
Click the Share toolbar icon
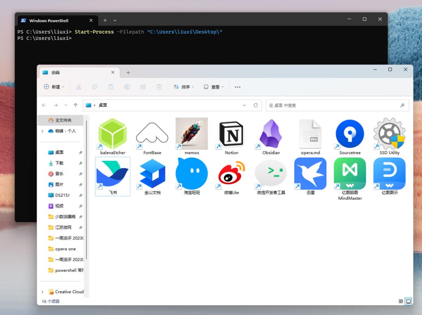click(143, 87)
